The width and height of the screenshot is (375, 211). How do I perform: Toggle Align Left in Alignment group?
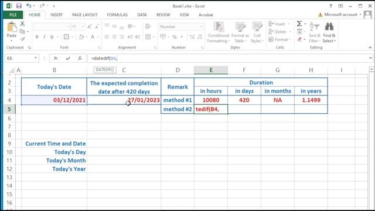pos(107,37)
